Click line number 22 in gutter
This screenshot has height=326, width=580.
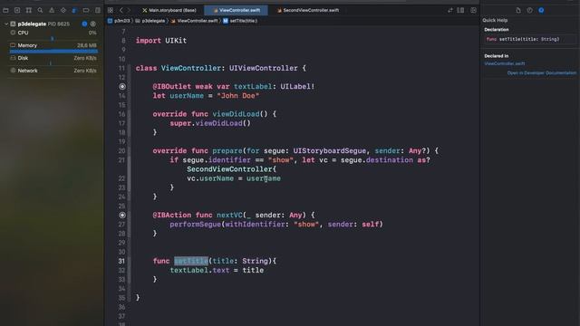121,178
